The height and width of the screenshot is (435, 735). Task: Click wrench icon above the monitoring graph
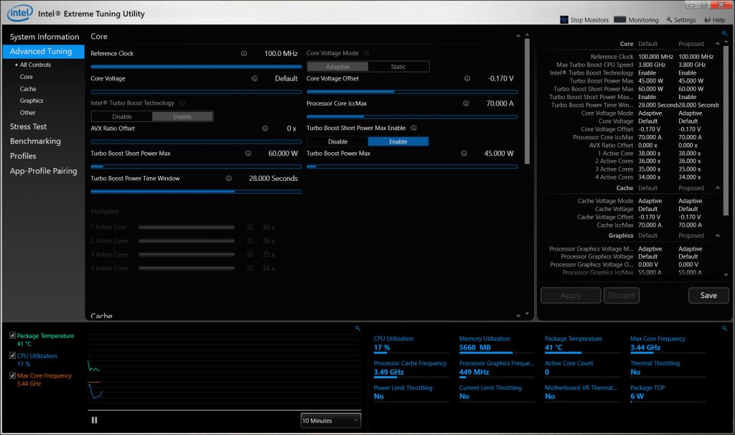point(357,328)
